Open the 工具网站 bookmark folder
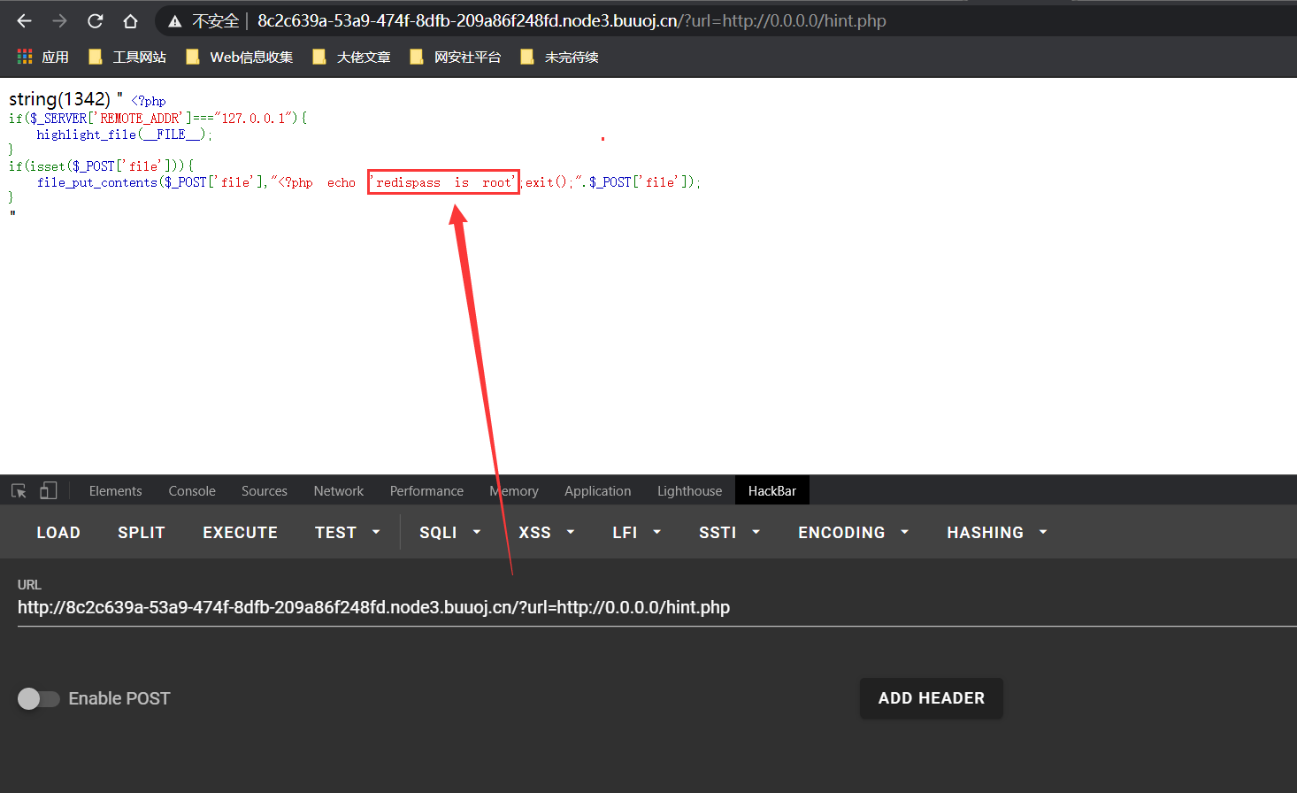The image size is (1297, 793). pos(127,57)
